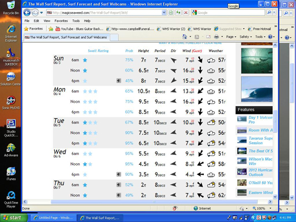Click the horizontal scrollbar track
Viewport: 296px width, 222px height.
point(147,201)
